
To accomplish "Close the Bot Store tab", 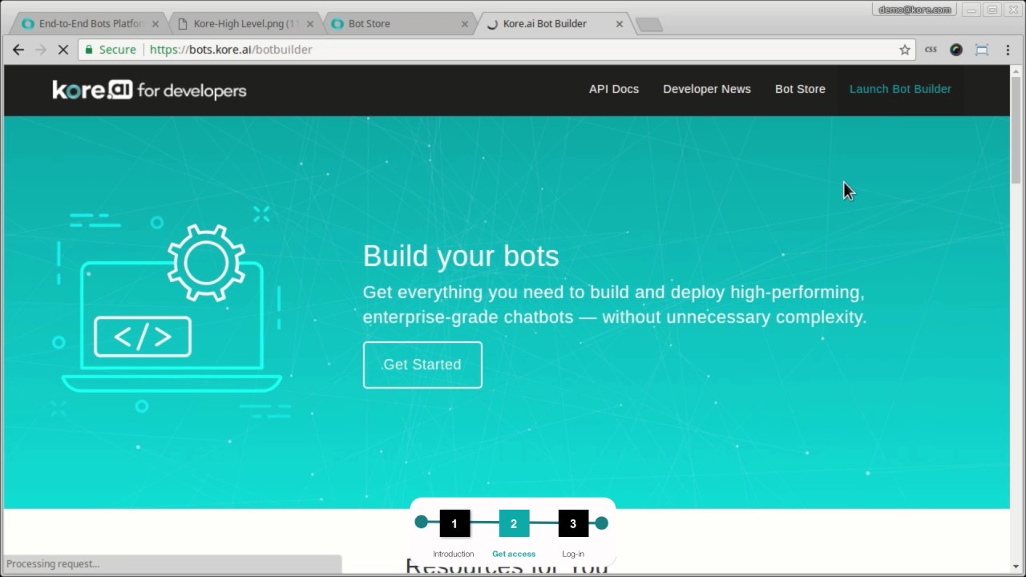I will click(x=465, y=24).
